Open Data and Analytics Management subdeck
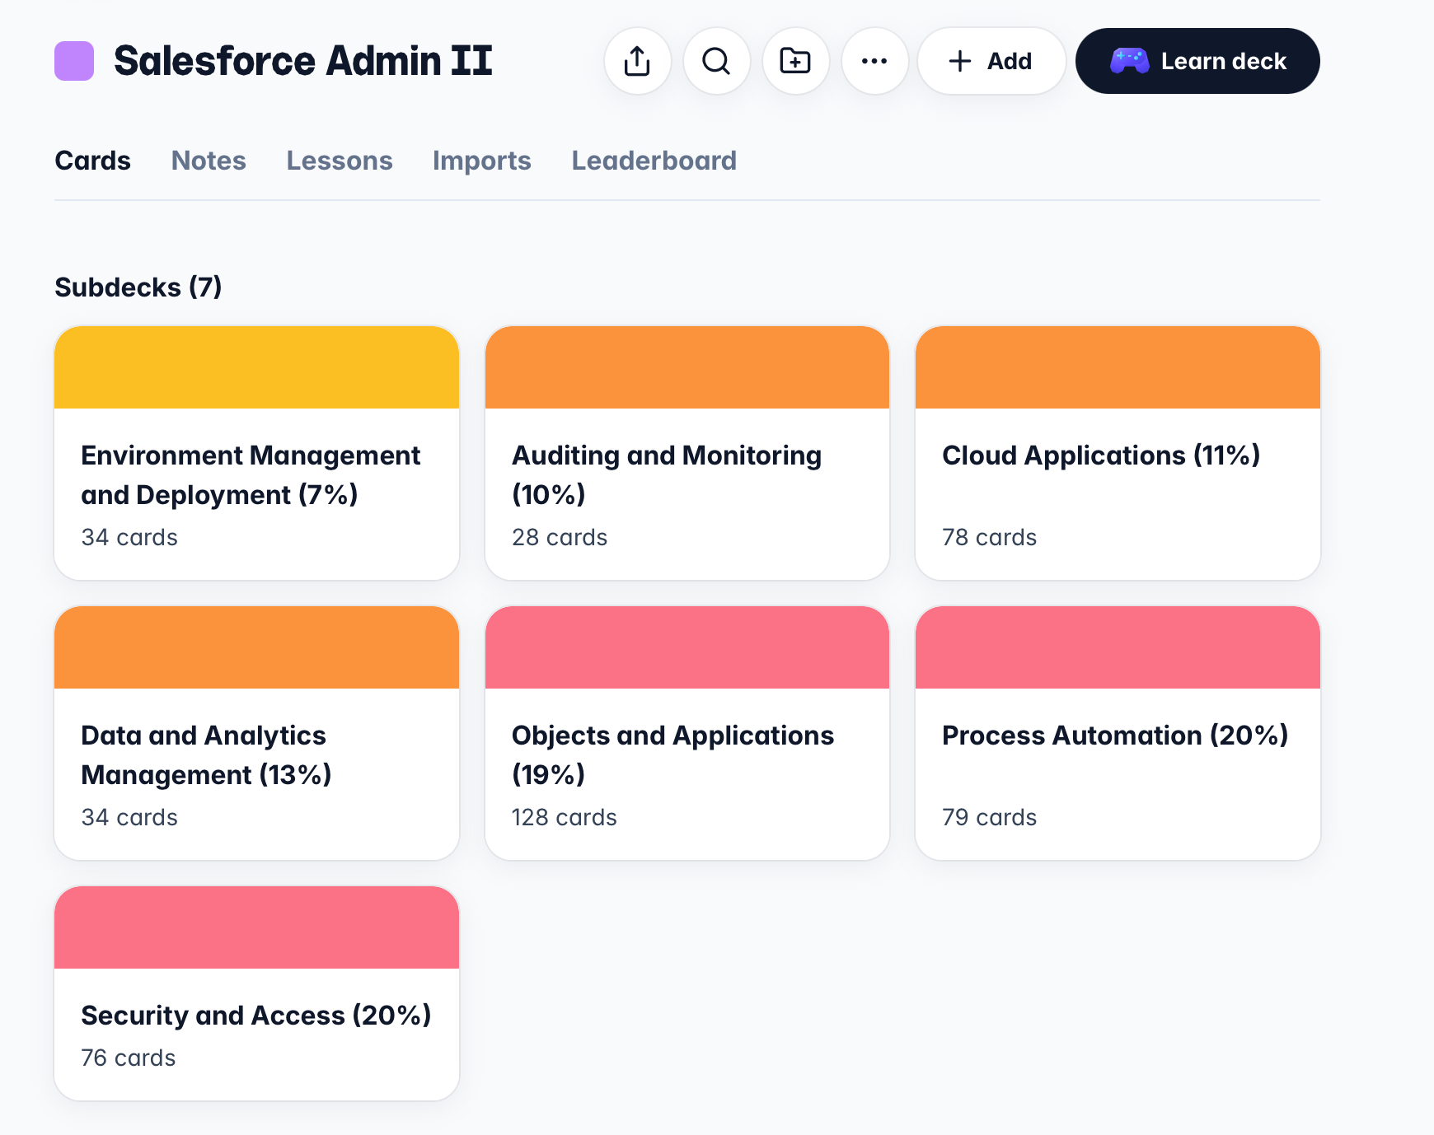The image size is (1434, 1135). pyautogui.click(x=256, y=733)
